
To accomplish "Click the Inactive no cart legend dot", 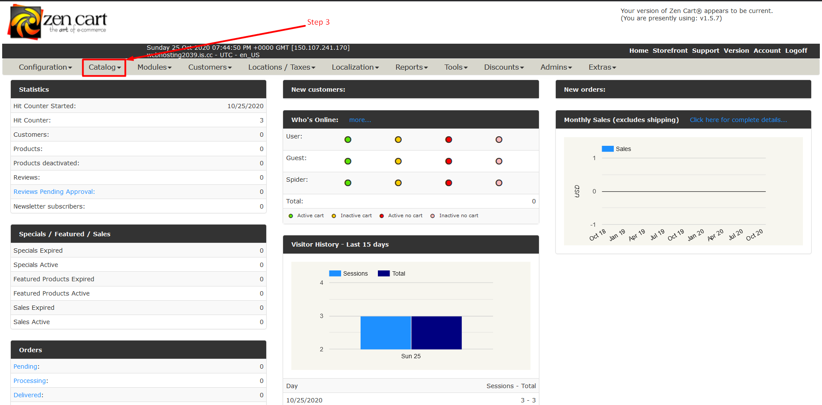I will (x=432, y=216).
